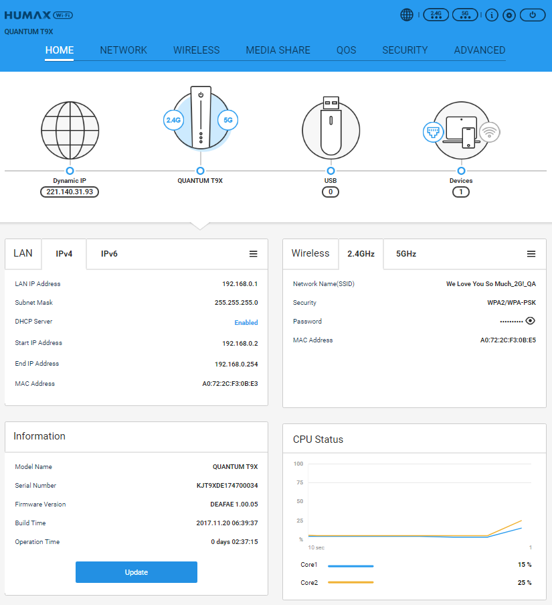
Task: Click the QUANTUM T9X router icon
Action: tap(201, 118)
